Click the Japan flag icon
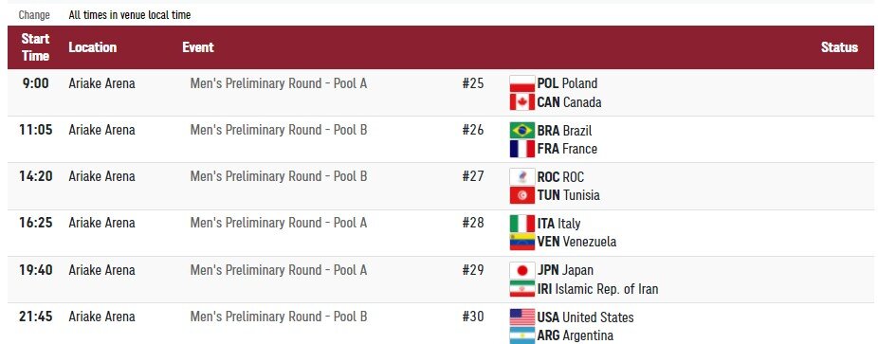The image size is (878, 344). [521, 271]
